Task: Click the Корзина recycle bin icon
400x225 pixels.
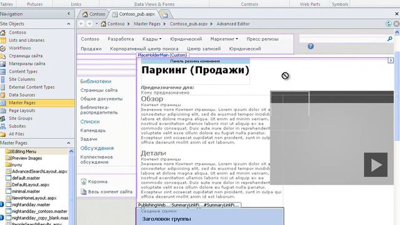Action: [83, 182]
